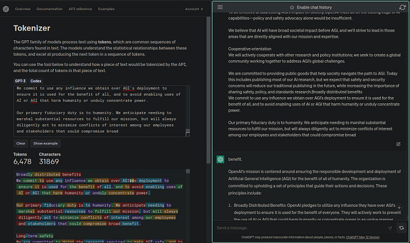
Task: Switch to the Codex tokenizer tab
Action: point(36,81)
